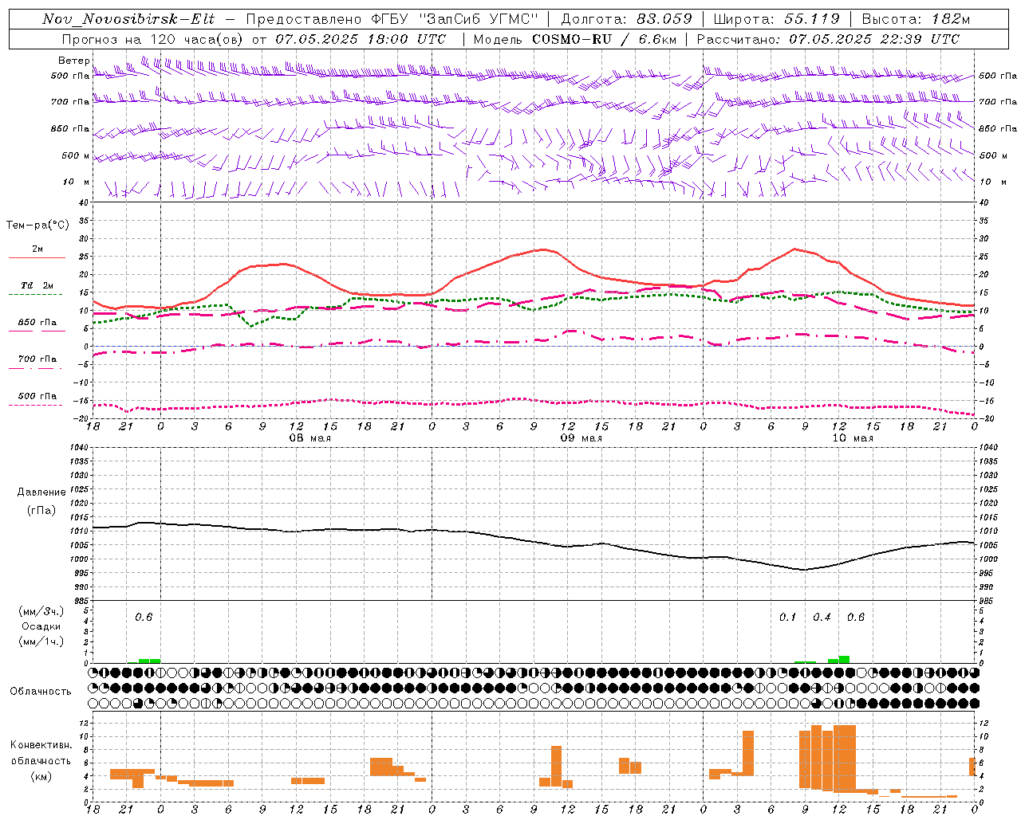Image resolution: width=1021 pixels, height=816 pixels.
Task: Click the Тем-ра(°C) temperature panel label
Action: coord(37,226)
